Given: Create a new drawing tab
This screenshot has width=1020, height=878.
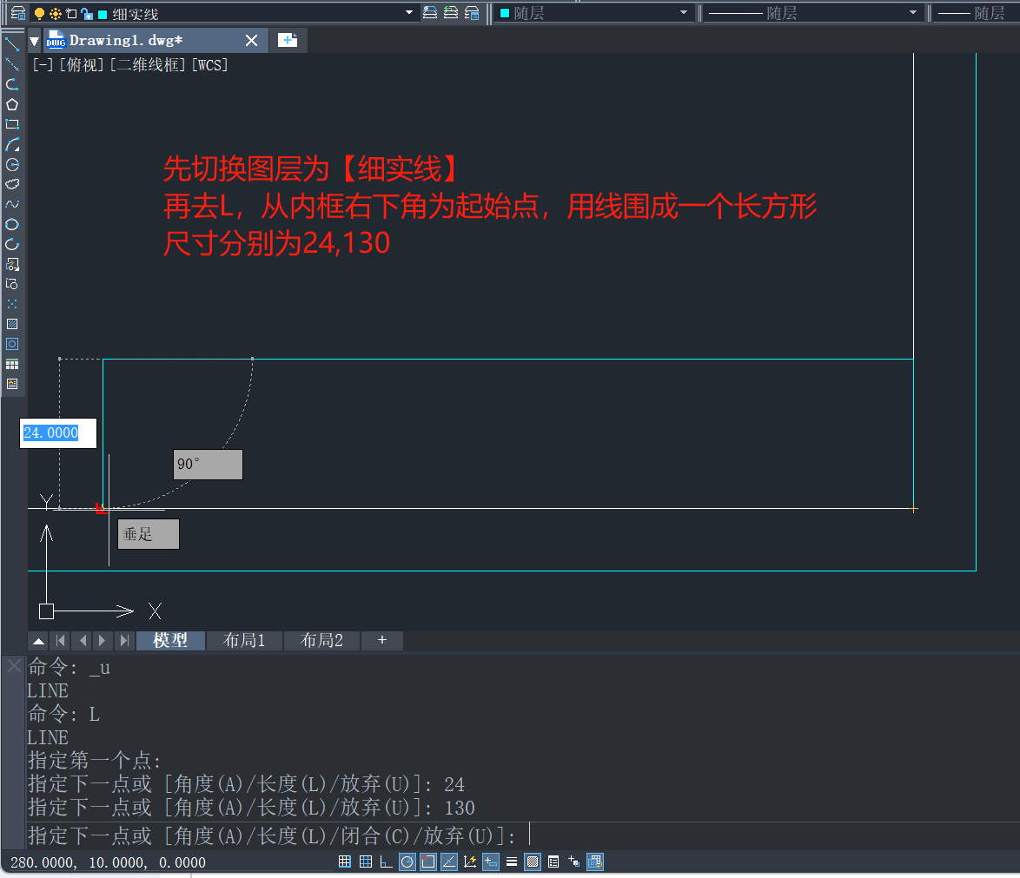Looking at the screenshot, I should (x=288, y=41).
